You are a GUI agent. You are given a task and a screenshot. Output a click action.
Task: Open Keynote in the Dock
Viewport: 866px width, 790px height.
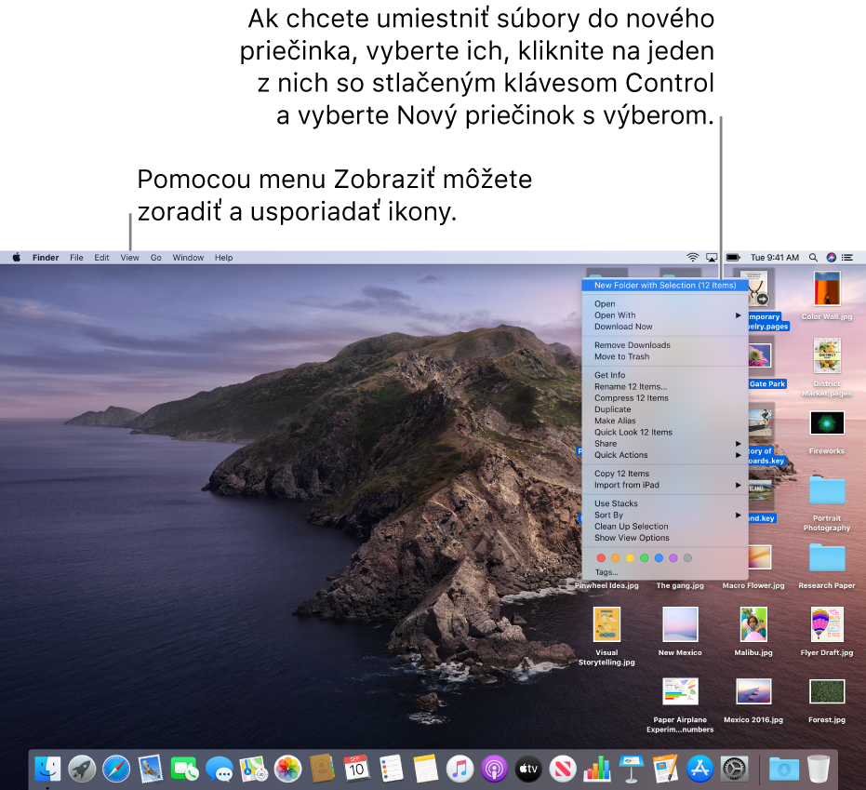632,769
